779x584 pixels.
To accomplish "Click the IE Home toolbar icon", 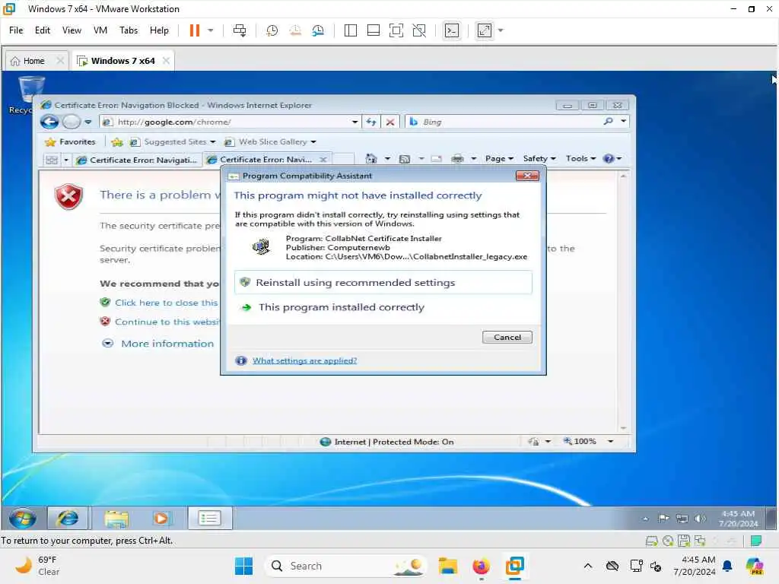I will coord(371,159).
